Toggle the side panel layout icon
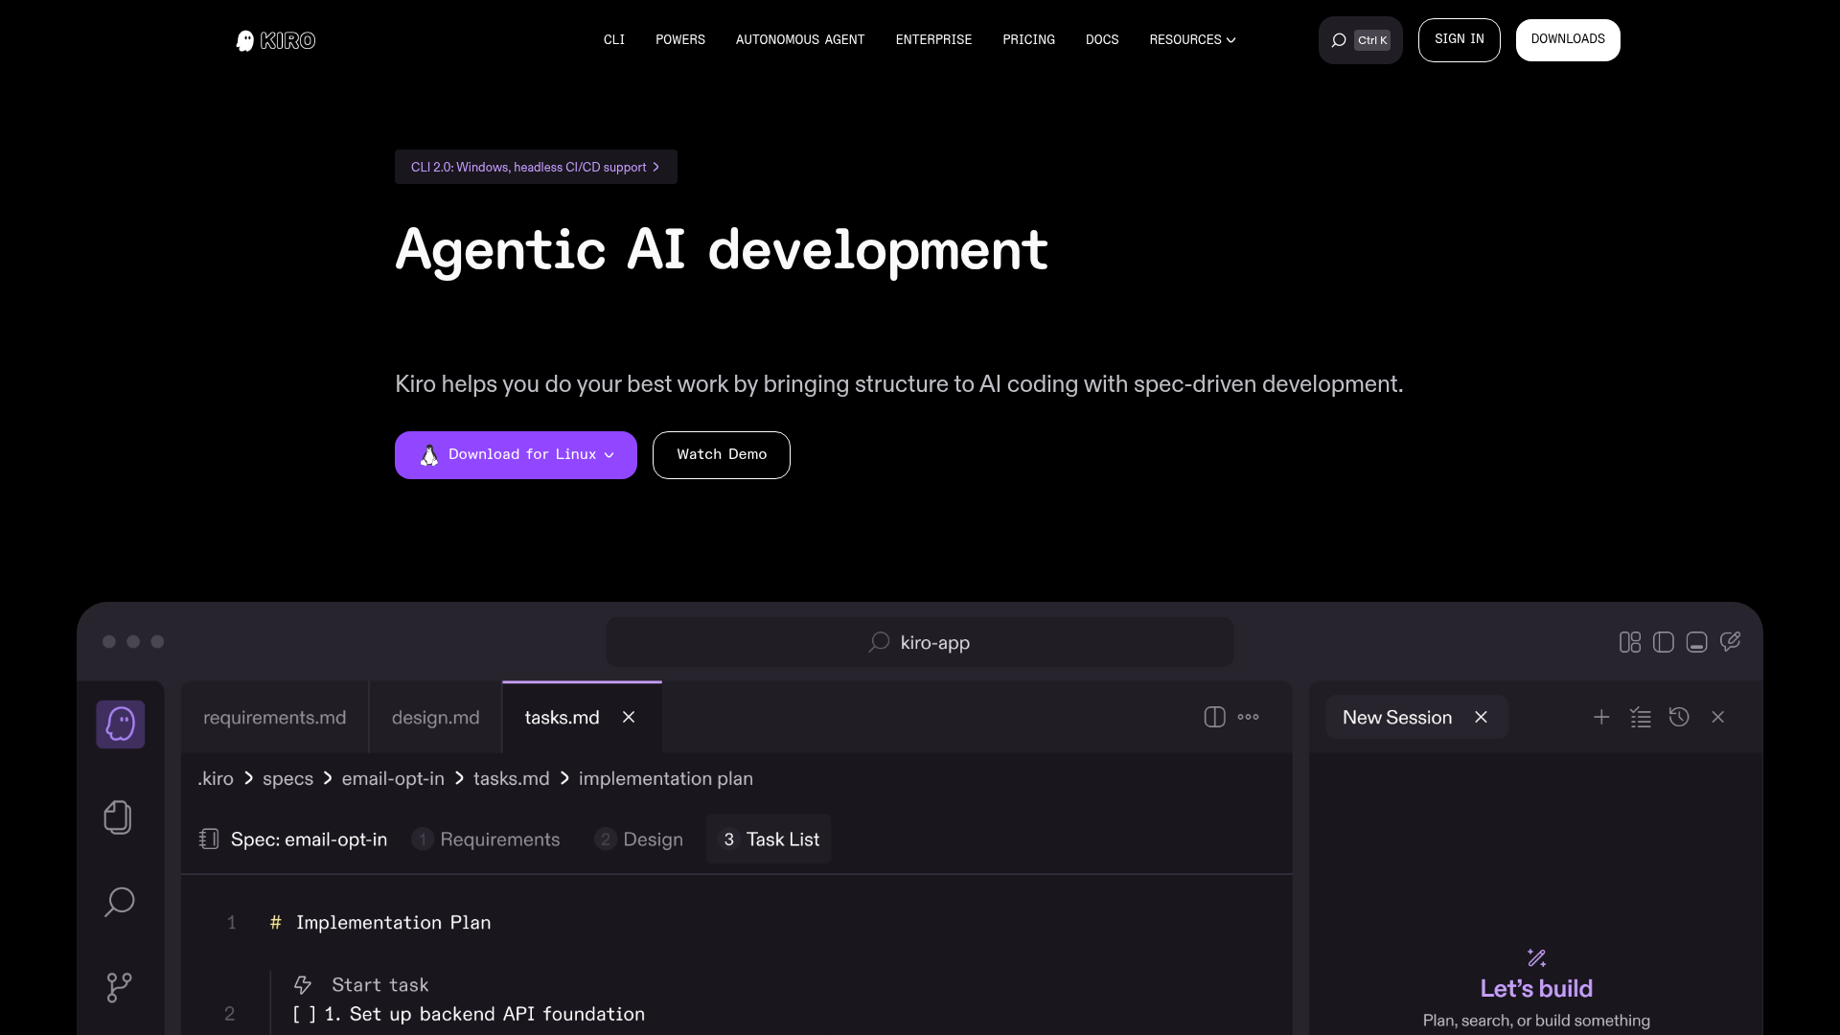Viewport: 1840px width, 1035px height. (1664, 642)
